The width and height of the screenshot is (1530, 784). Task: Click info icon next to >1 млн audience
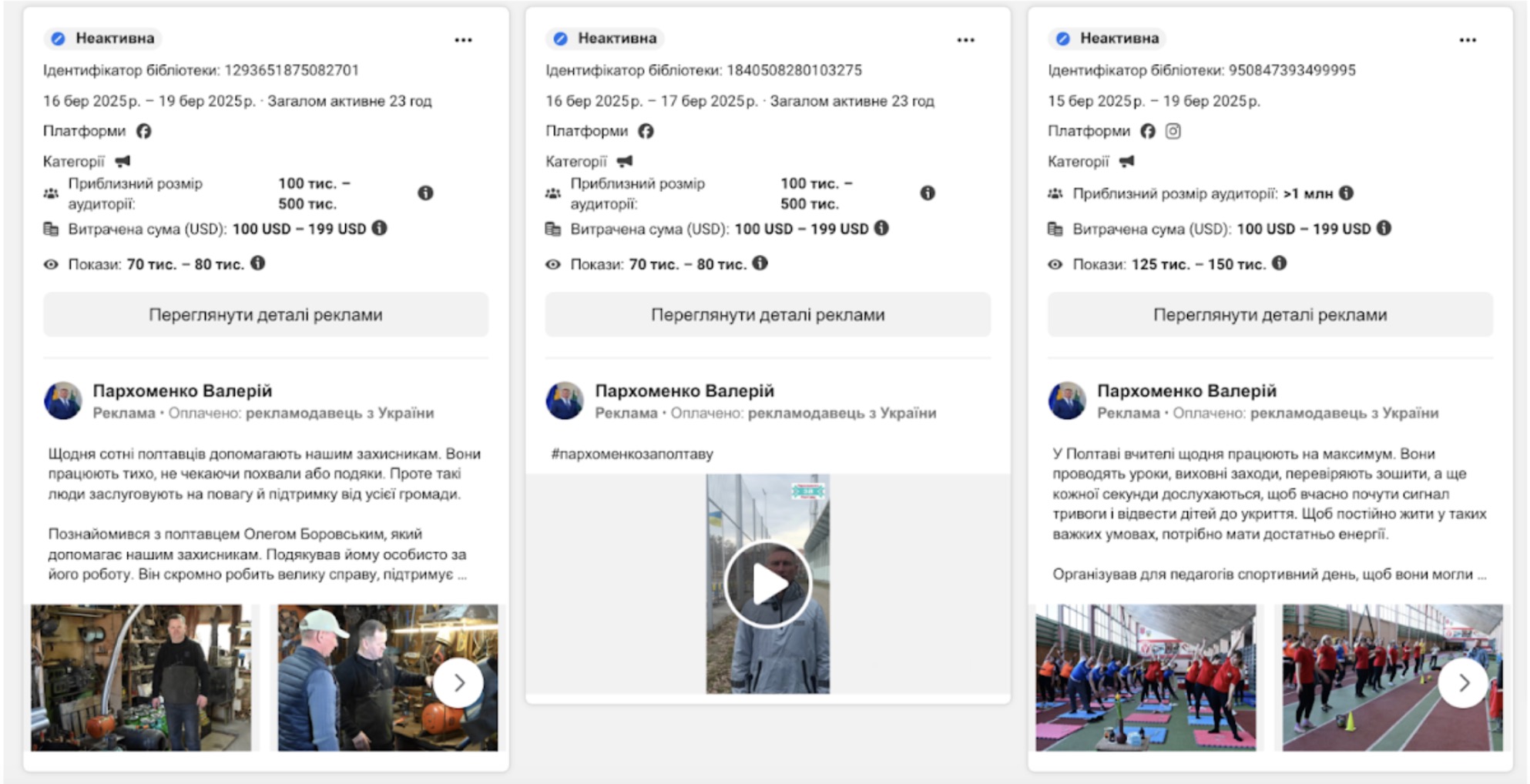(1346, 193)
